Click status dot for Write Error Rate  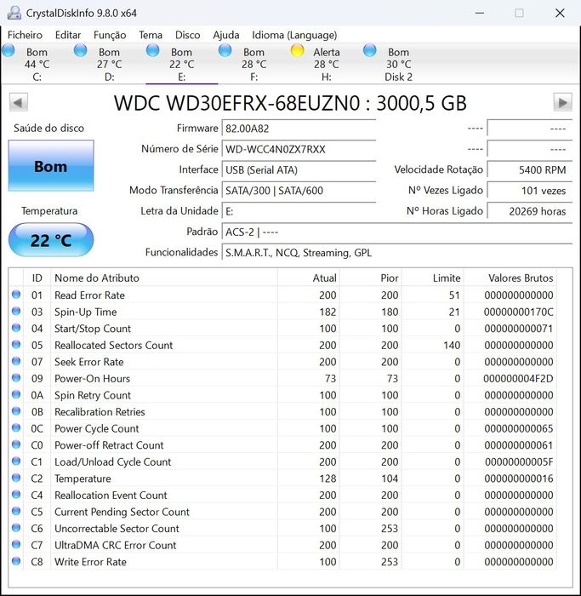[16, 561]
